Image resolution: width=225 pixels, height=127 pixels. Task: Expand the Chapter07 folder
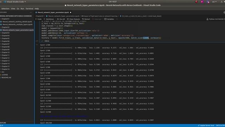pos(6,44)
